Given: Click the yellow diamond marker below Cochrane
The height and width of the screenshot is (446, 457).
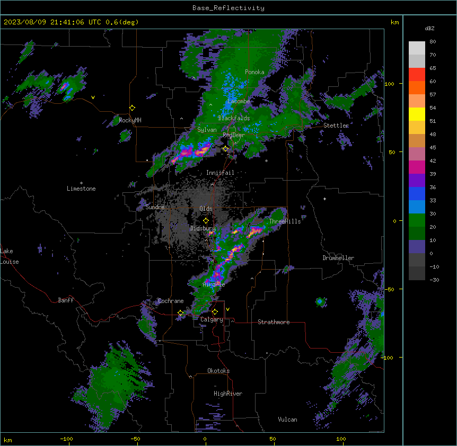Looking at the screenshot, I should tap(181, 313).
